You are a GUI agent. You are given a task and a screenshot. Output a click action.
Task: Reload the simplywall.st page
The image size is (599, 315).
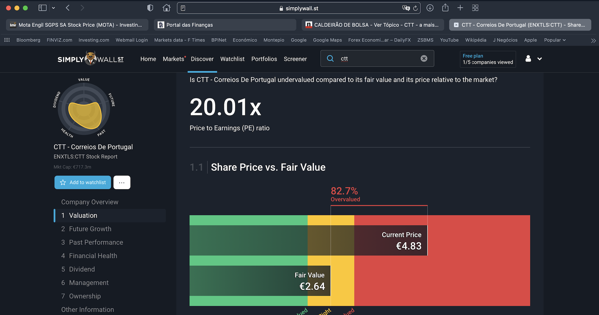click(415, 8)
